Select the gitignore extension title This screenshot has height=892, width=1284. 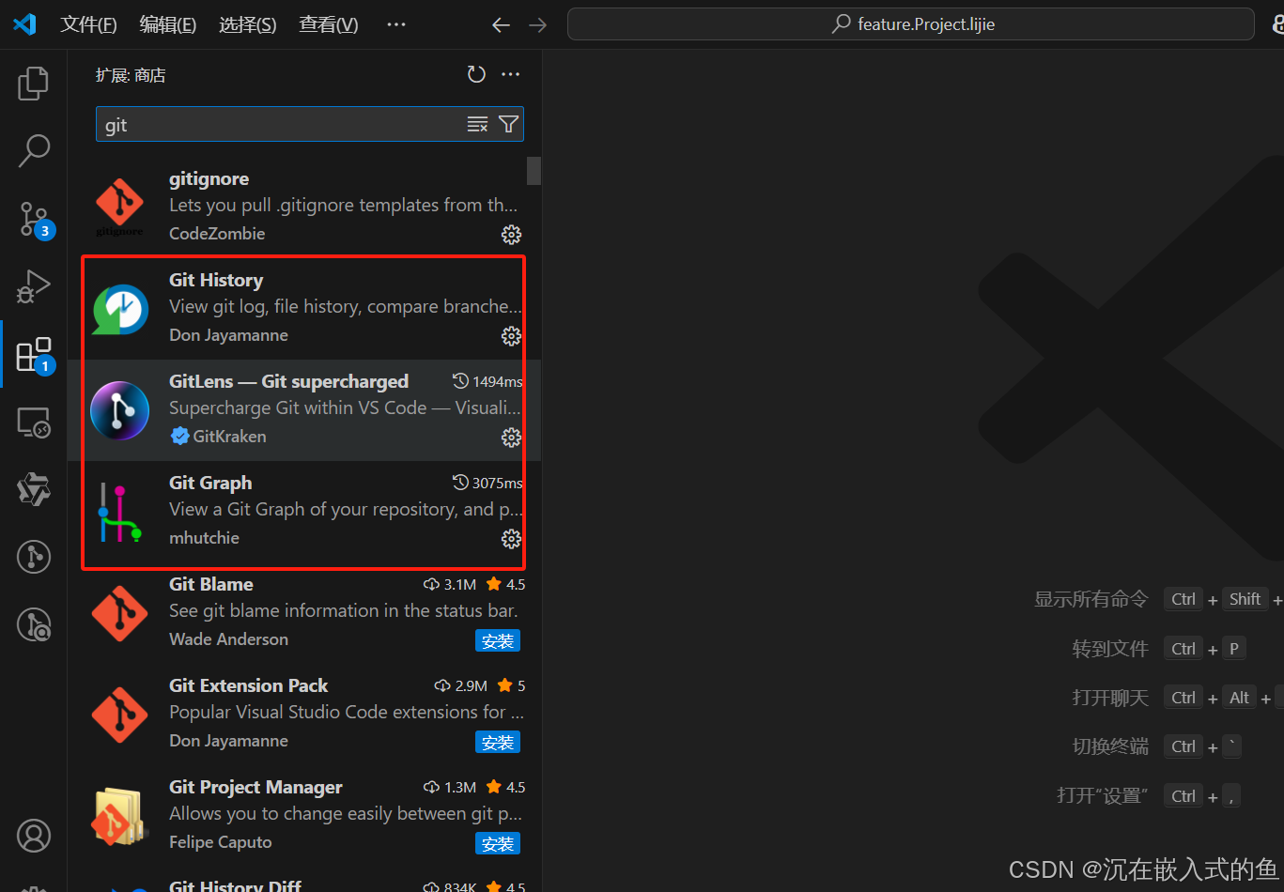coord(209,178)
